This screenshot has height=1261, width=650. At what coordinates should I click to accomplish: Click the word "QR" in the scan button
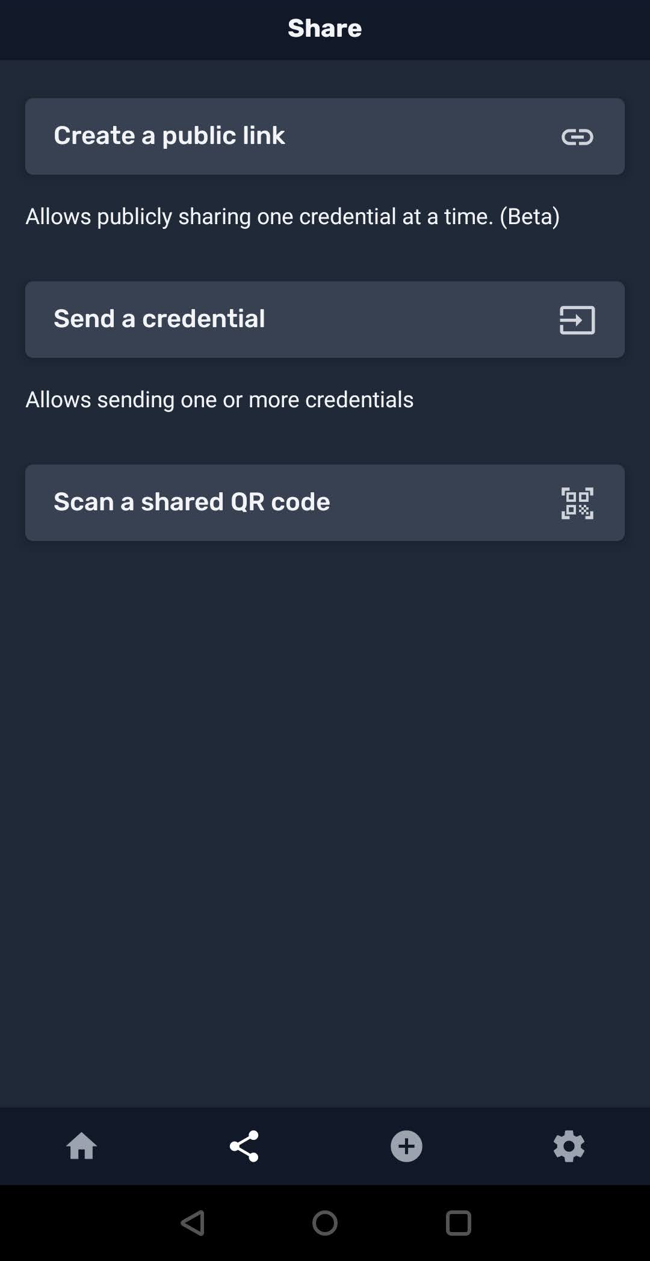click(x=247, y=502)
